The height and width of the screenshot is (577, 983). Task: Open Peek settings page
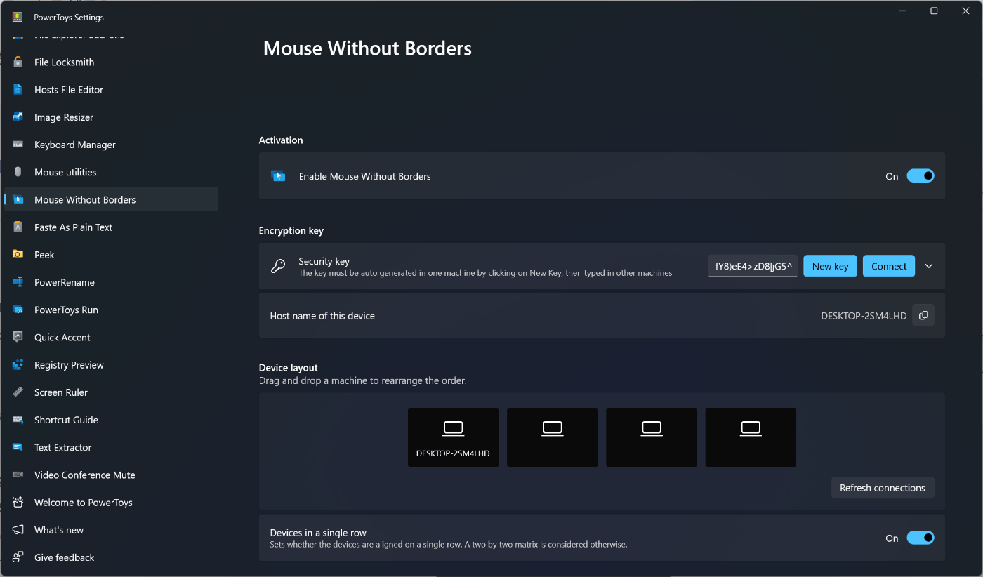[112, 255]
